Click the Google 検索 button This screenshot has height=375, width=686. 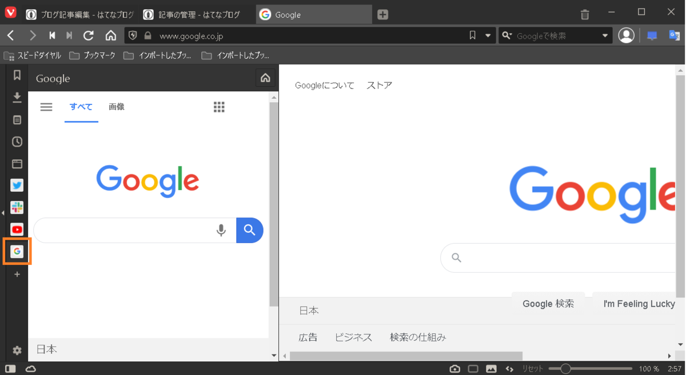548,304
